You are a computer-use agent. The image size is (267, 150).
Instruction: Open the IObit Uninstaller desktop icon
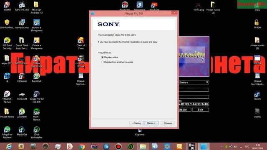(x=36, y=132)
